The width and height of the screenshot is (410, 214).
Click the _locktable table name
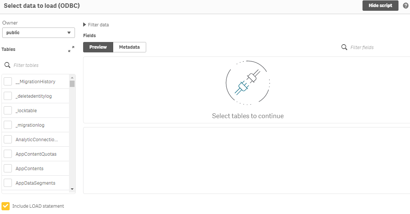[x=26, y=111]
